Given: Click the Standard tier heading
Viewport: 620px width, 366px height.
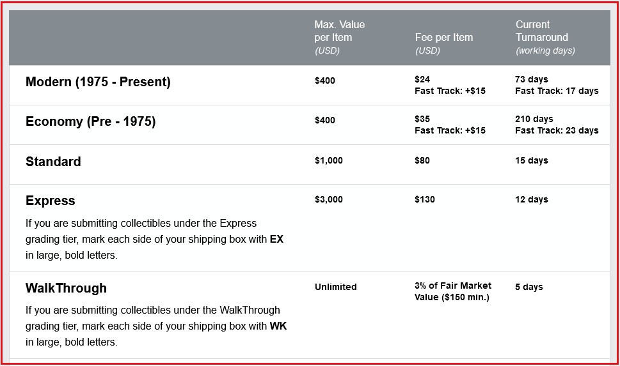Looking at the screenshot, I should [x=53, y=161].
